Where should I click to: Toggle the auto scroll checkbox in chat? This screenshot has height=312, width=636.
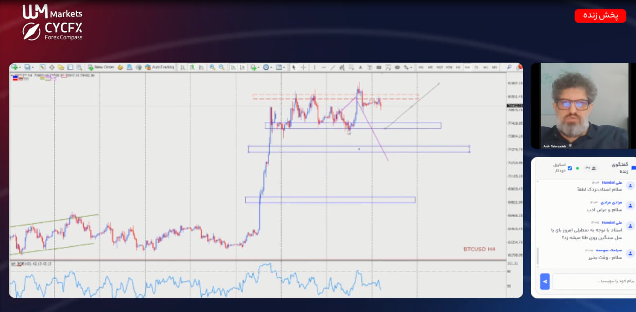570,168
